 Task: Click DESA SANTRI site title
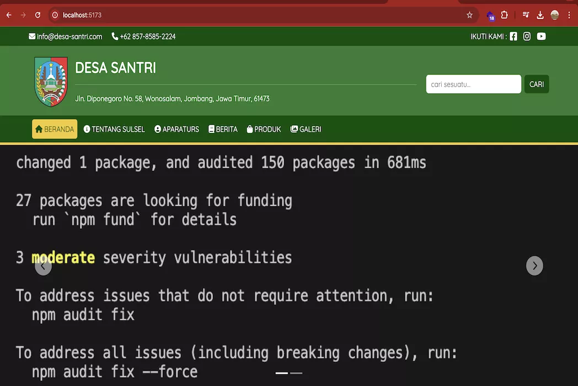point(115,68)
